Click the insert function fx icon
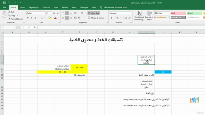 coord(35,27)
